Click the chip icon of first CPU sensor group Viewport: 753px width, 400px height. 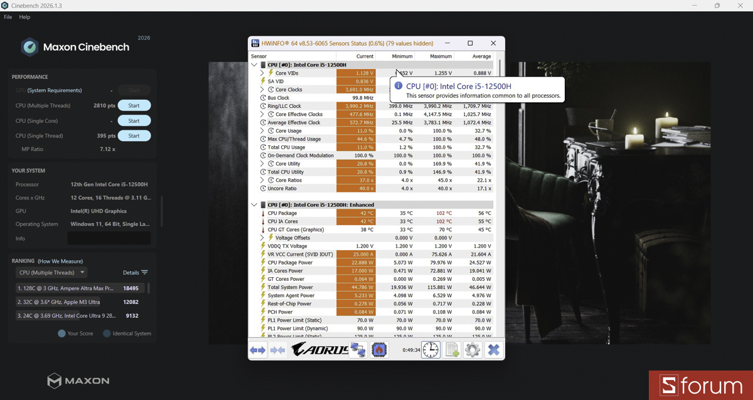tap(263, 65)
